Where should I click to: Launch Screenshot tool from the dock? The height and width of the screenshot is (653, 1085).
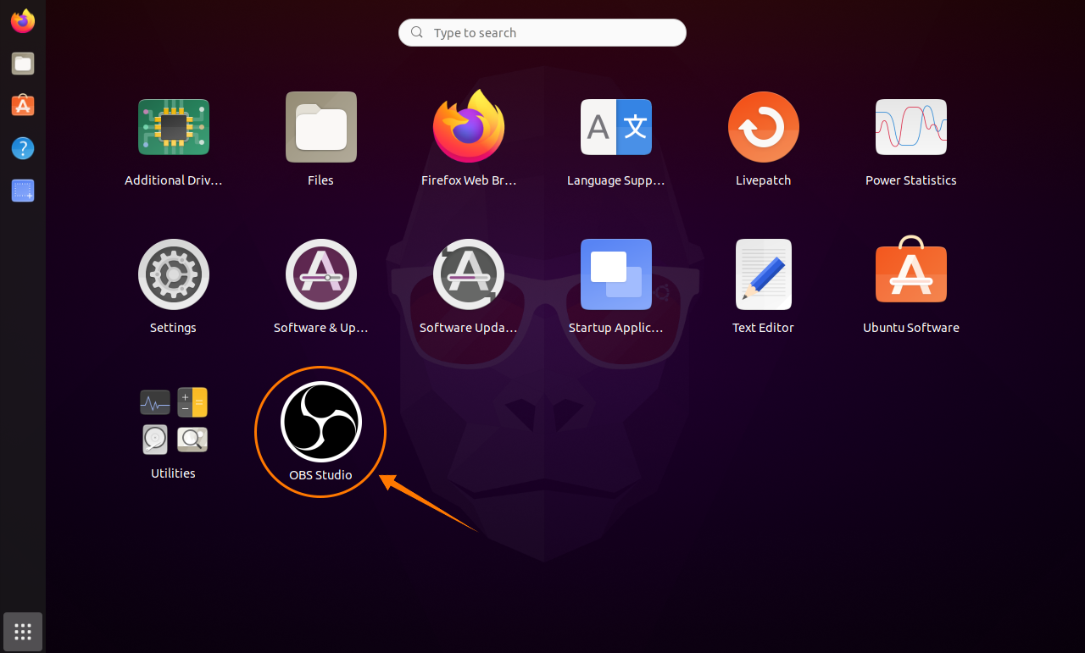pyautogui.click(x=23, y=191)
